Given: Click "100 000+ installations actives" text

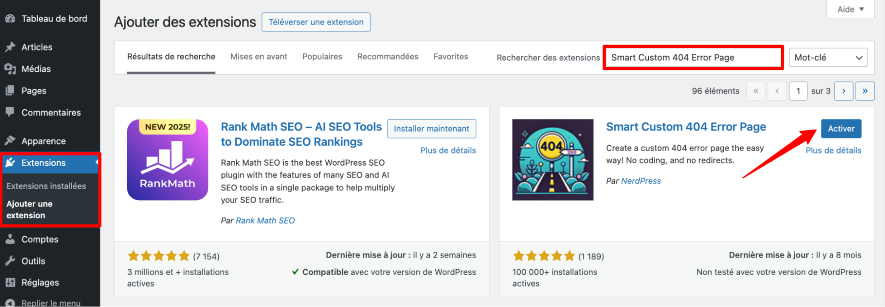Looking at the screenshot, I should coord(555,278).
